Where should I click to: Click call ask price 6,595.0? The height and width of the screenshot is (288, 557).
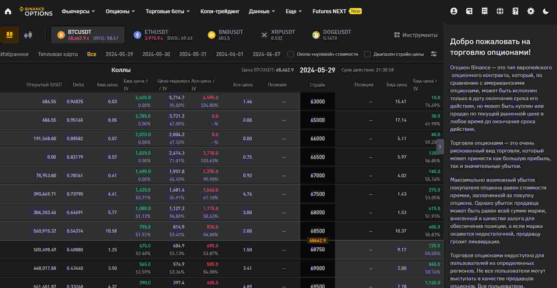pyautogui.click(x=211, y=98)
